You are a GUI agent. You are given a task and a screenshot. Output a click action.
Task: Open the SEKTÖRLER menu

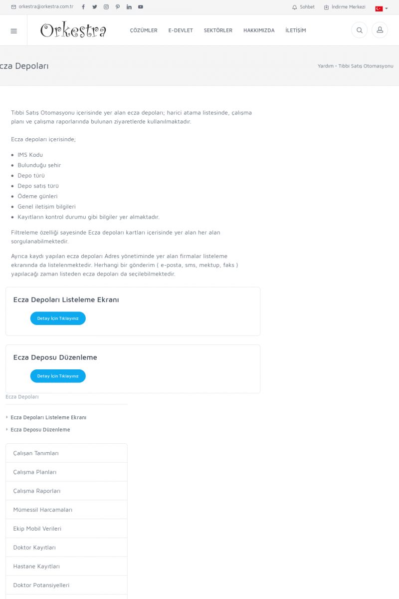[x=218, y=30]
